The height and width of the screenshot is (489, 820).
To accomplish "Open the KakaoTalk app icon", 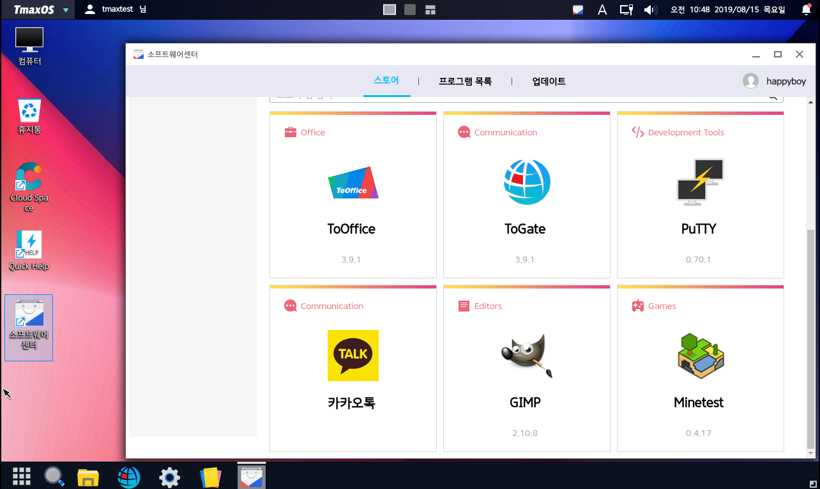I will [x=353, y=356].
